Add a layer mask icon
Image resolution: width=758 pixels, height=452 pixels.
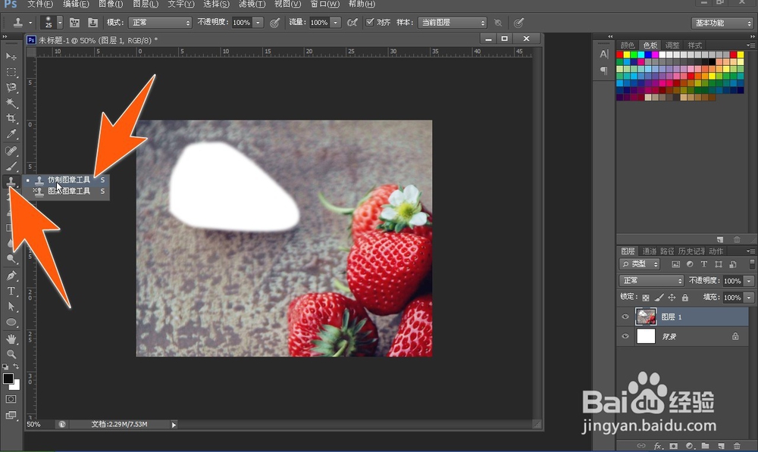(x=673, y=446)
